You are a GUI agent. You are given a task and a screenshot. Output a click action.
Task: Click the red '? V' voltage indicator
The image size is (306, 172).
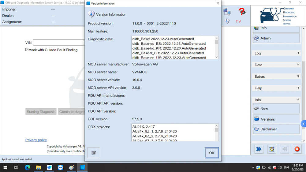click(238, 21)
